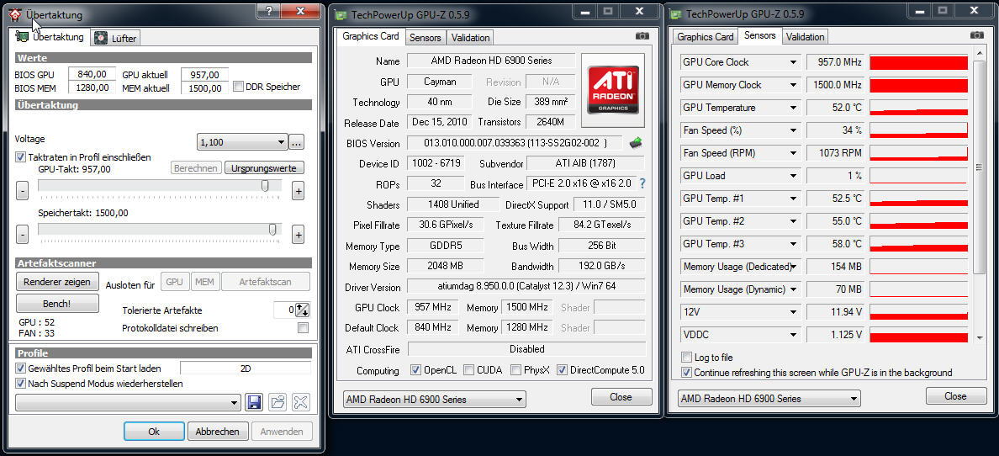Toggle the PhysX checkbox
The image size is (999, 456).
click(x=515, y=370)
